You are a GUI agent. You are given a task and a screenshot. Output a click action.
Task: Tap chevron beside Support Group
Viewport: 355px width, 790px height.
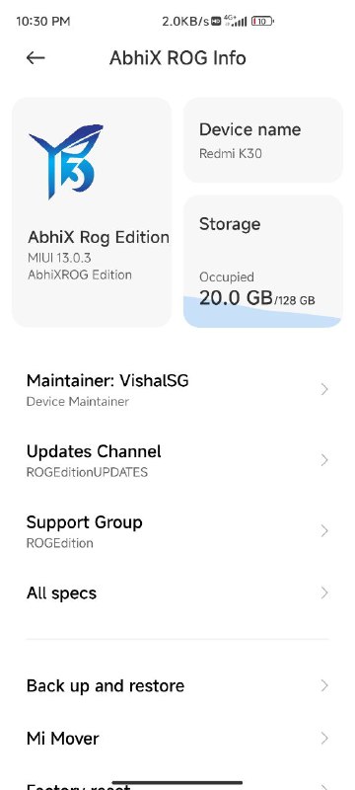coord(324,531)
